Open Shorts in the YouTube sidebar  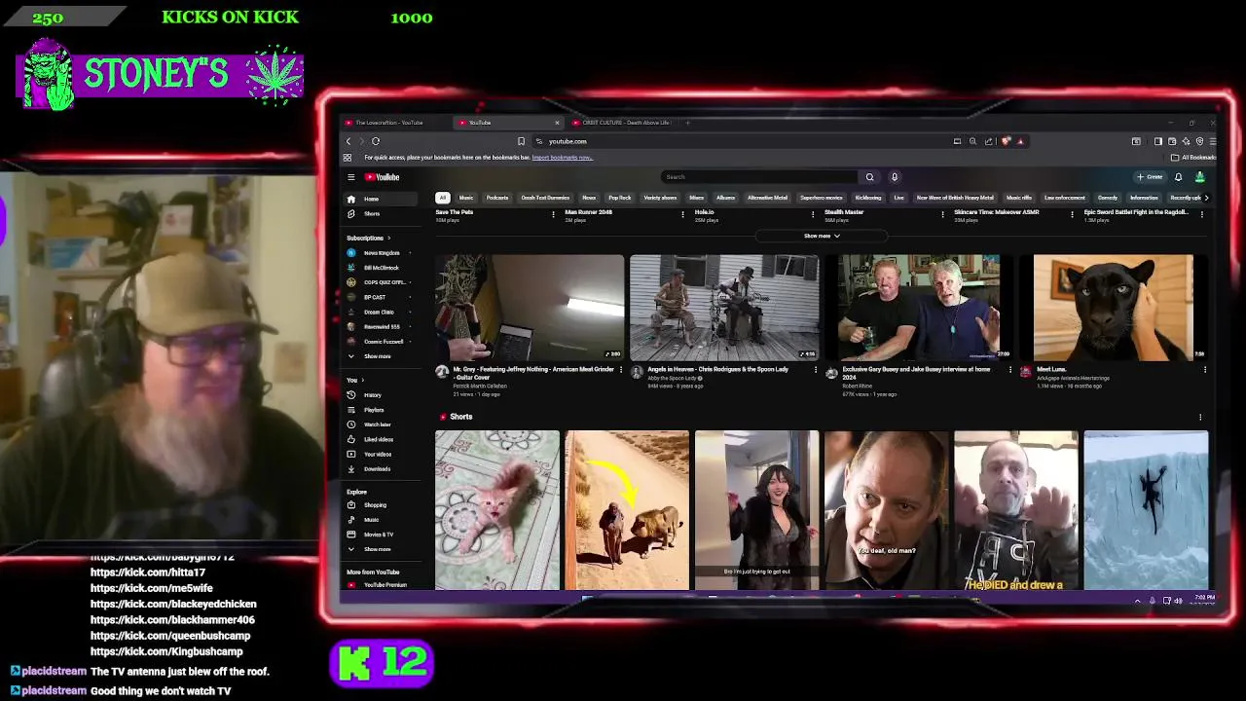tap(380, 213)
